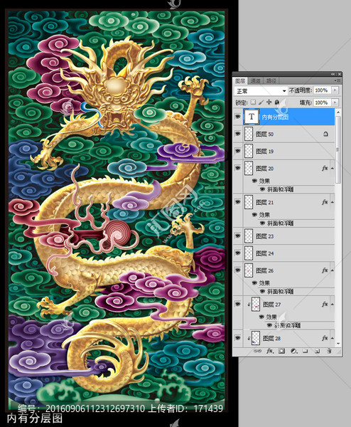The height and width of the screenshot is (427, 351).
Task: Open the 填充 fill slider arrow
Action: tap(335, 102)
